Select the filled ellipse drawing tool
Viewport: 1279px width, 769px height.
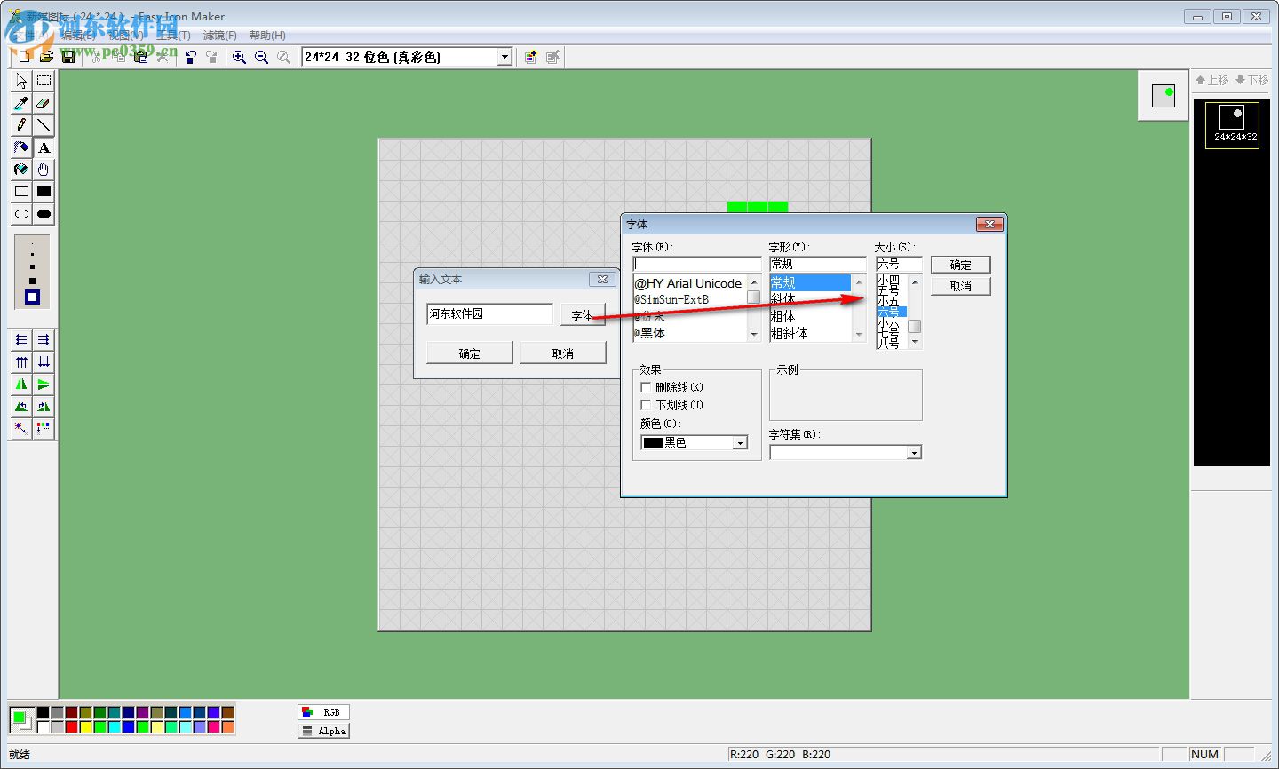tap(44, 214)
